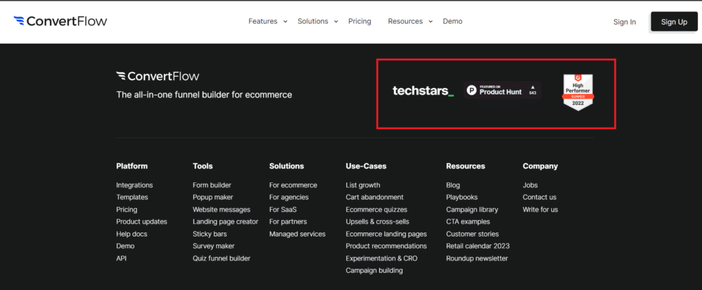
Task: Click the Product Hunt featured badge
Action: point(502,90)
